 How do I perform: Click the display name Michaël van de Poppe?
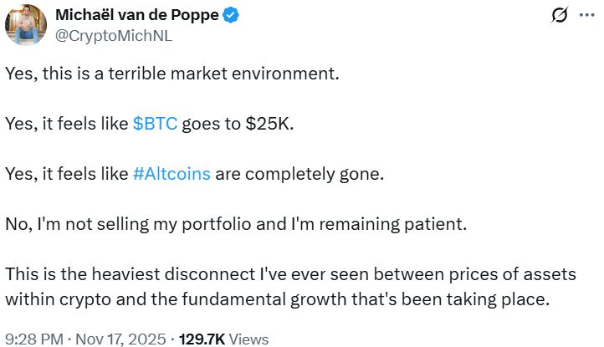coord(136,16)
